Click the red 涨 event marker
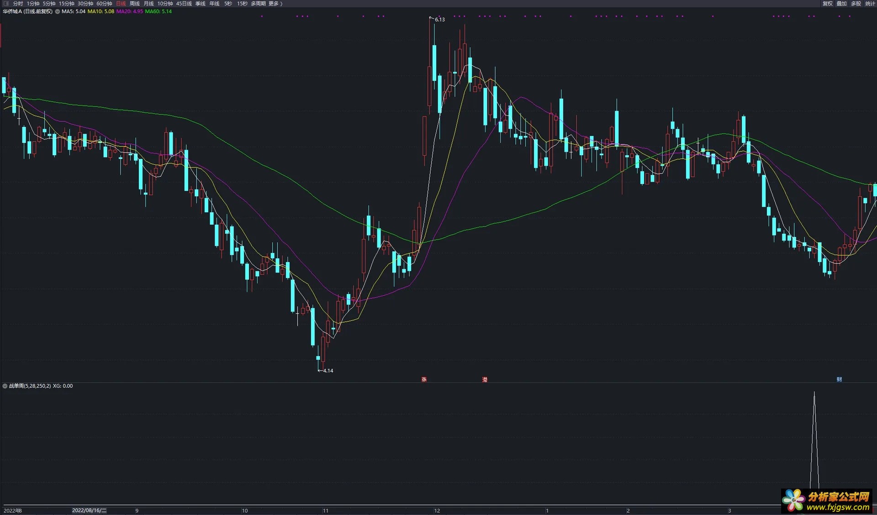This screenshot has width=877, height=515. click(424, 379)
